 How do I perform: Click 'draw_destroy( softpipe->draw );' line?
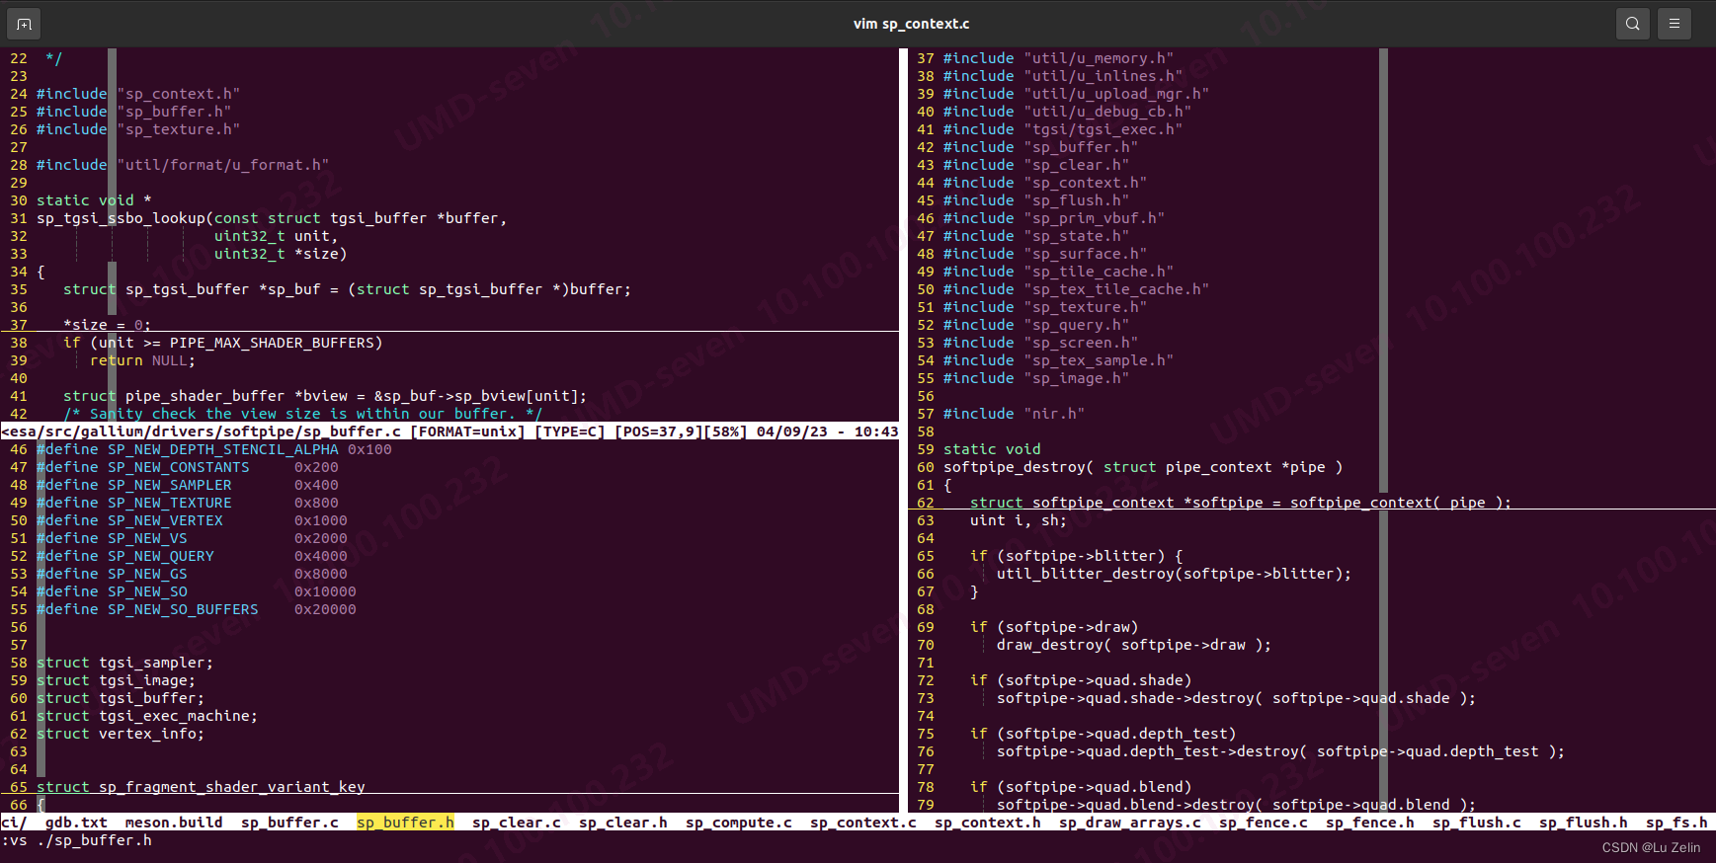(1134, 645)
